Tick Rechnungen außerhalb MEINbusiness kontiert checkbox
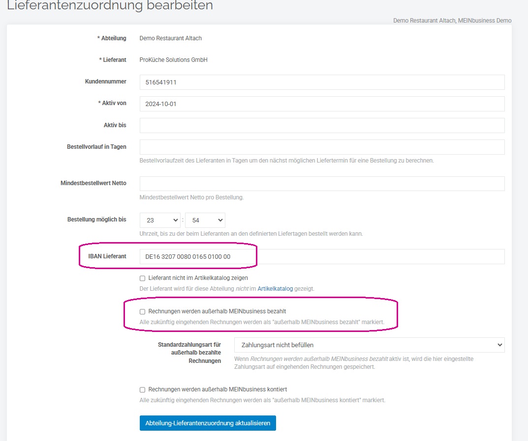 [142, 389]
